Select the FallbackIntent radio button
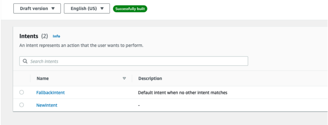The height and width of the screenshot is (125, 328). 22,92
